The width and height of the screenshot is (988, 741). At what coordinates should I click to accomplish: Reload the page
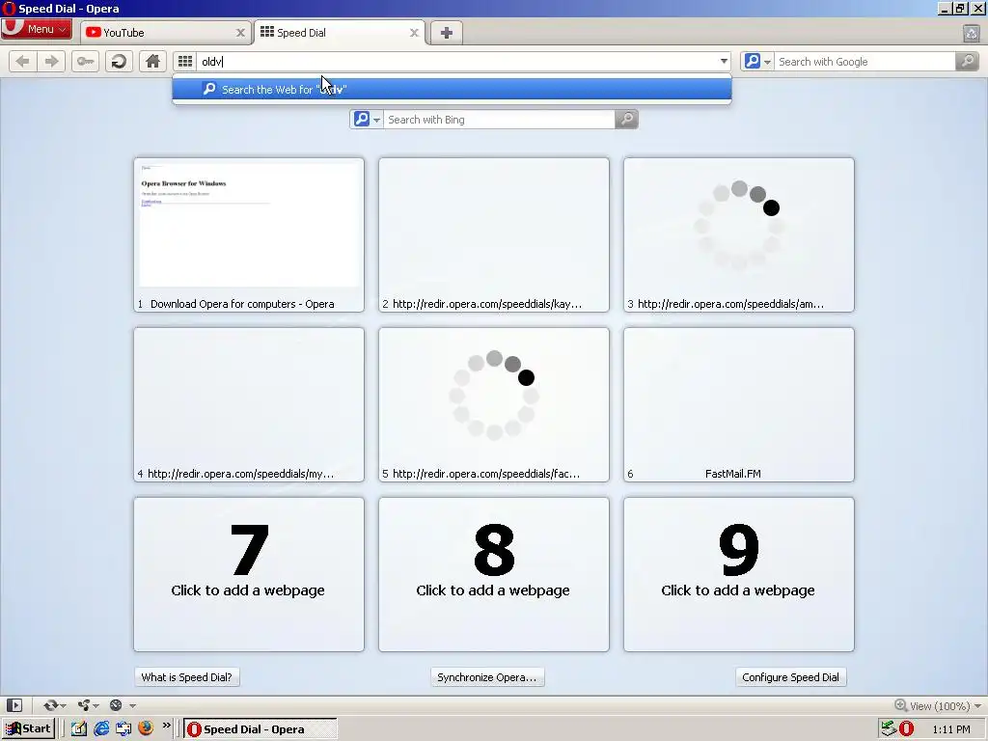119,61
